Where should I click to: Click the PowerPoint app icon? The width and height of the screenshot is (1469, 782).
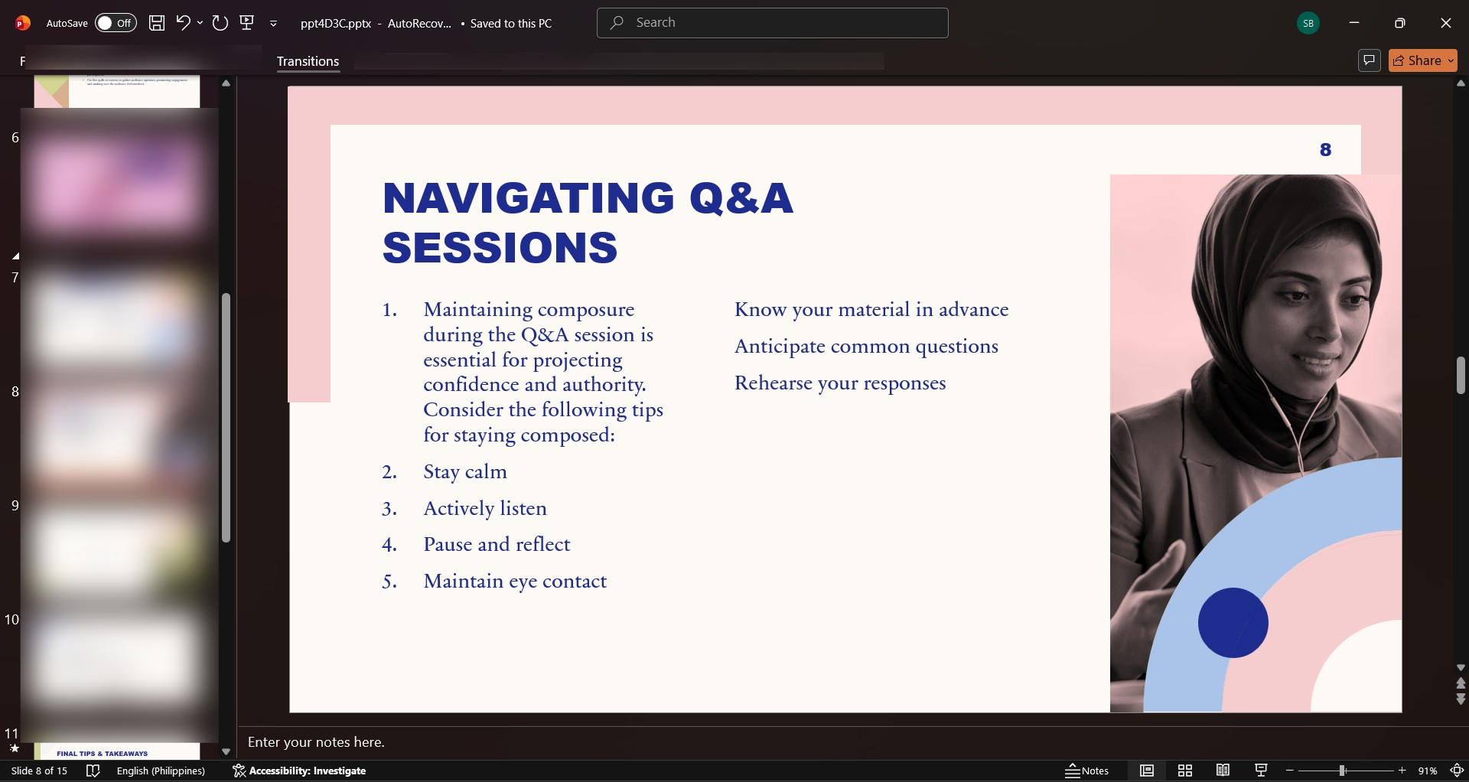click(x=23, y=23)
